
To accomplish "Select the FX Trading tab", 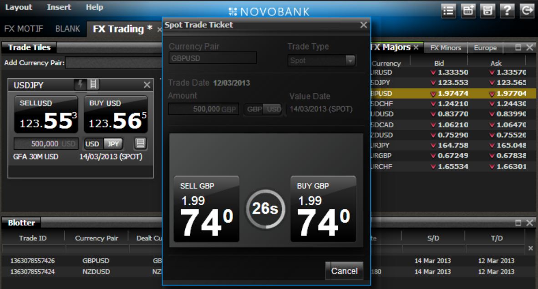I will click(x=122, y=29).
